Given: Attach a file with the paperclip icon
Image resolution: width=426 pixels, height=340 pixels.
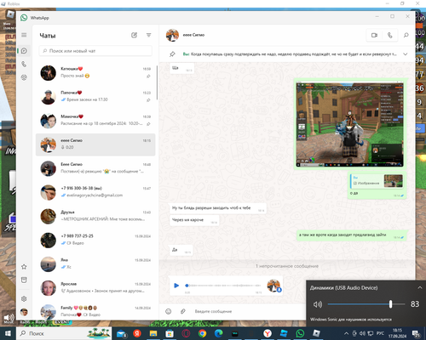Looking at the screenshot, I should (183, 311).
